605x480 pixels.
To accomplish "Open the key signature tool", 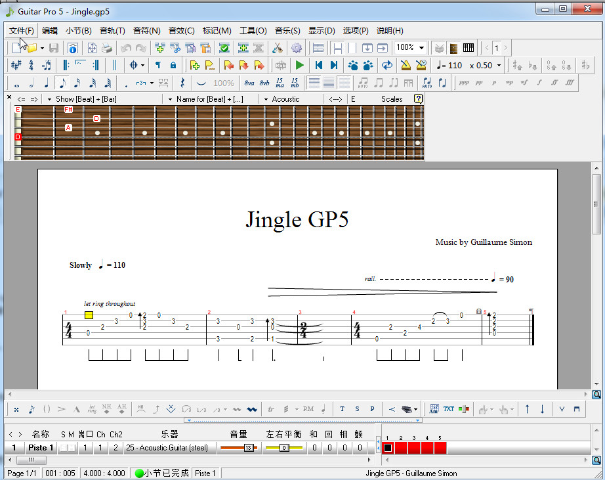I will point(16,65).
